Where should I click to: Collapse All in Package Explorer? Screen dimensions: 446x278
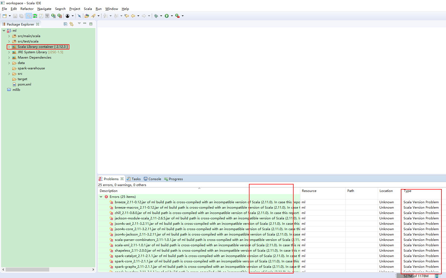65,24
